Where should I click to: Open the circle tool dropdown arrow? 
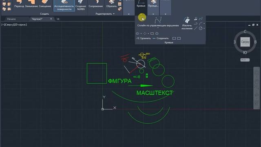coord(204,28)
